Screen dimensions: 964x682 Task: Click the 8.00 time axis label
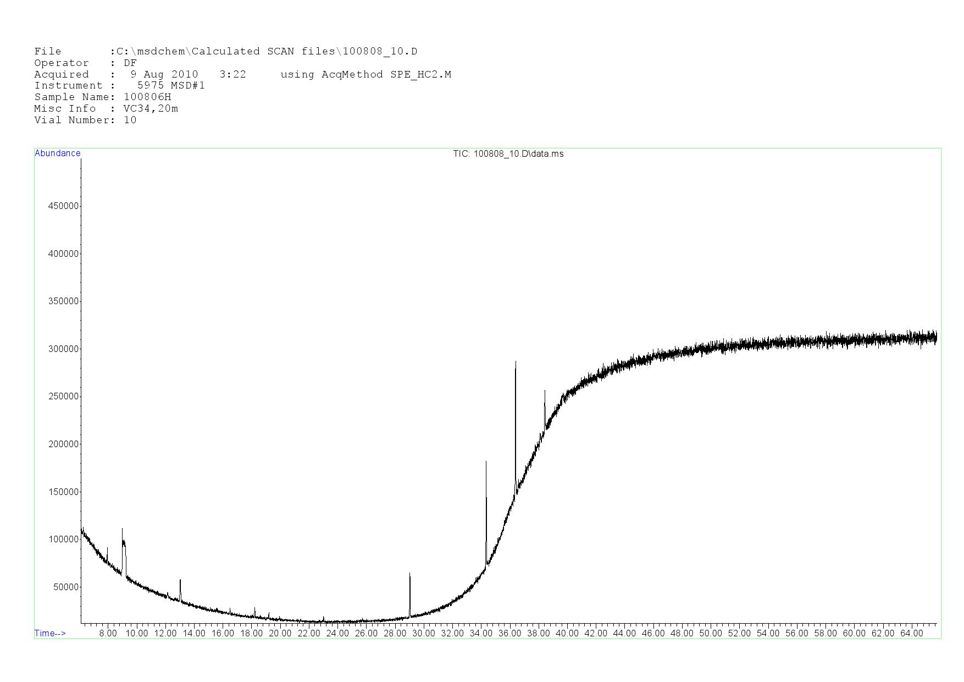tap(108, 634)
